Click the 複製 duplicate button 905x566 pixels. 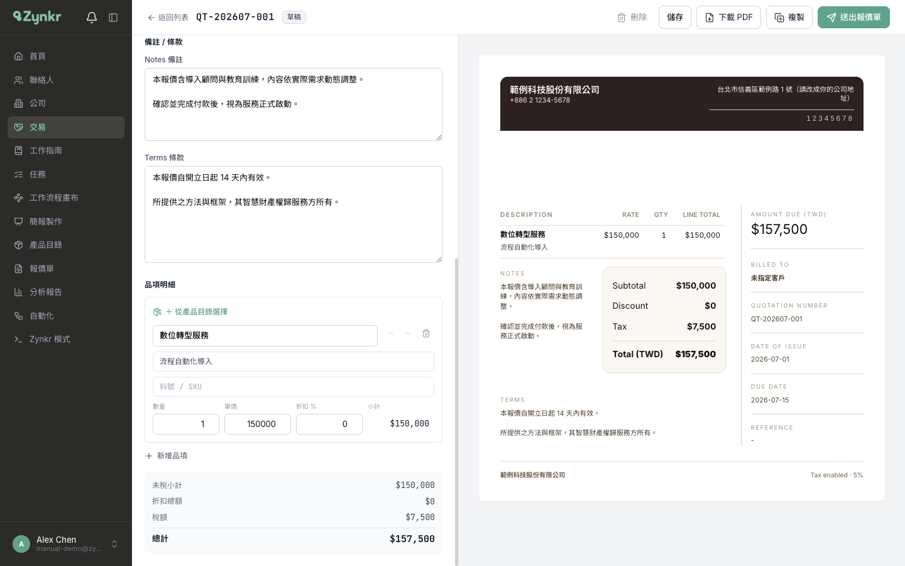coord(789,18)
